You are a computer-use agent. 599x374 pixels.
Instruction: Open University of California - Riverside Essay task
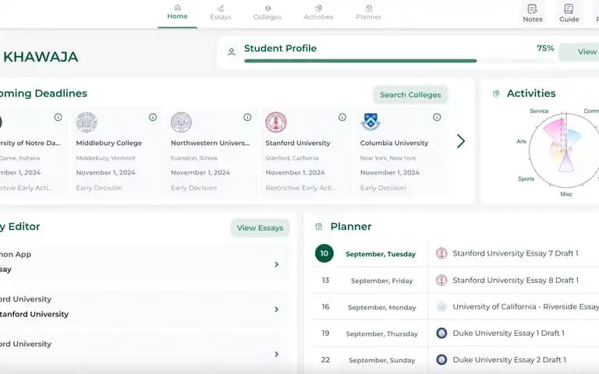tap(526, 307)
